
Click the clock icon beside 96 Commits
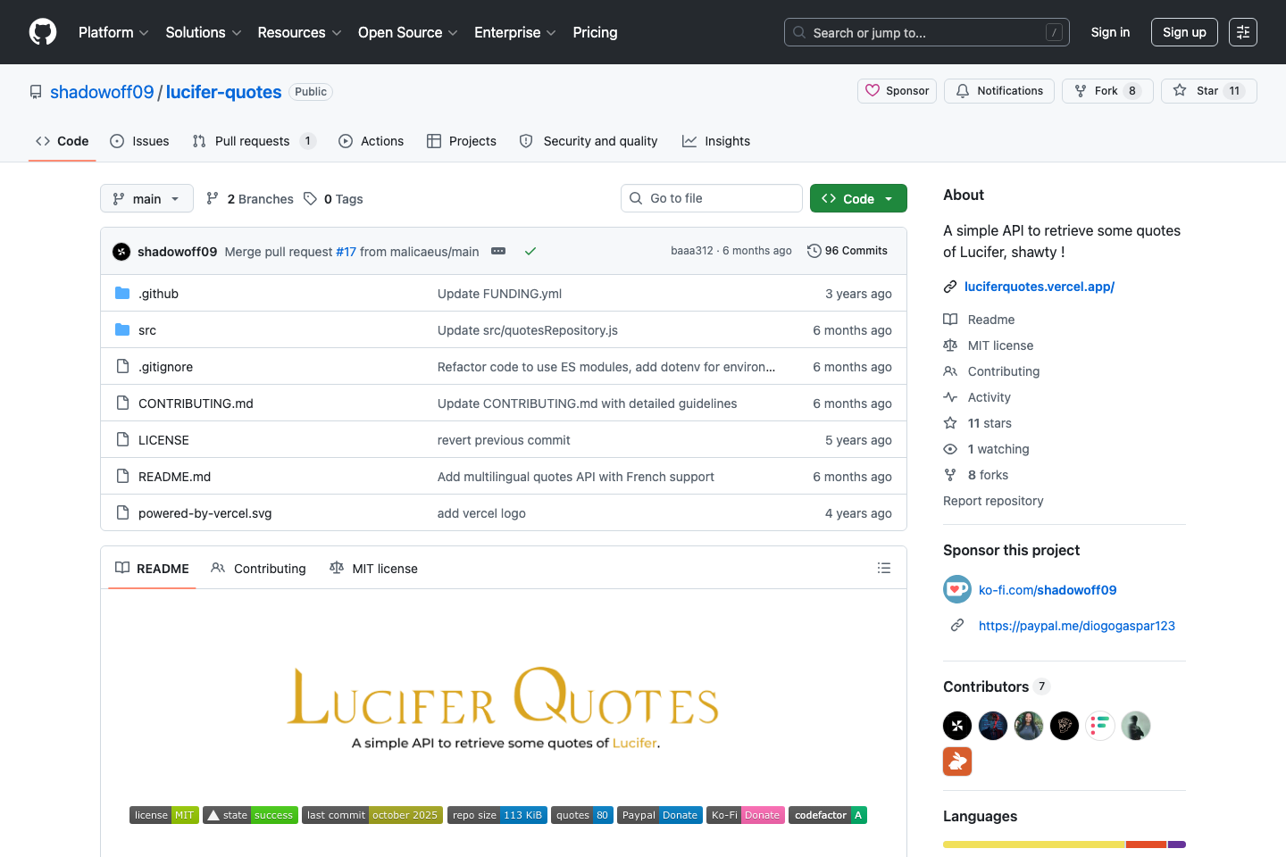click(814, 251)
